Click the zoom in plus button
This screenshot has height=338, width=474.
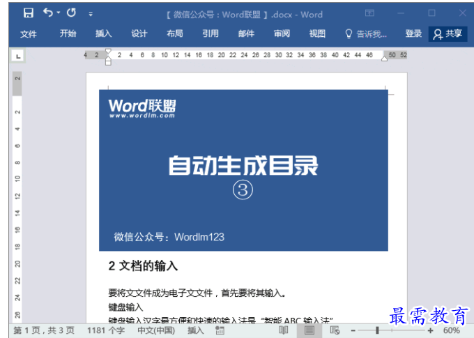pos(431,331)
